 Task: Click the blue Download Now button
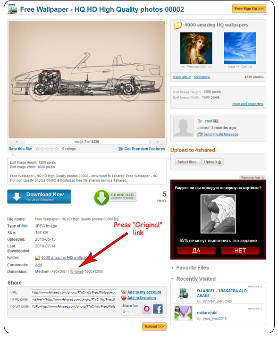tap(39, 196)
